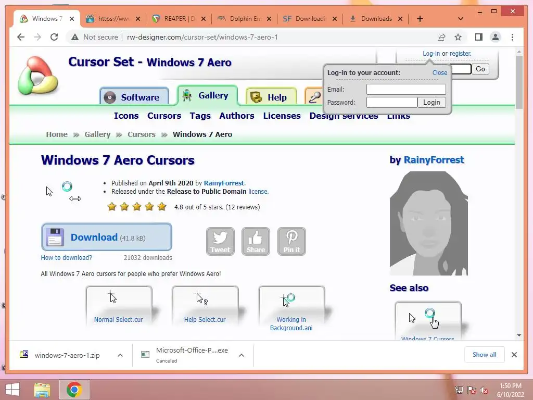Open the Gallery site tab

pyautogui.click(x=207, y=96)
